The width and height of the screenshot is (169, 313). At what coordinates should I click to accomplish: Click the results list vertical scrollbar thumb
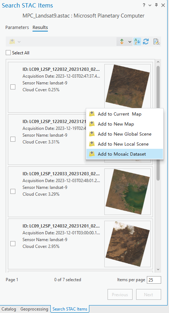pyautogui.click(x=158, y=123)
